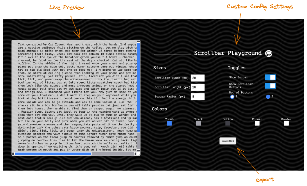
Task: Select 1 under No. of buttons
Action: [232, 96]
